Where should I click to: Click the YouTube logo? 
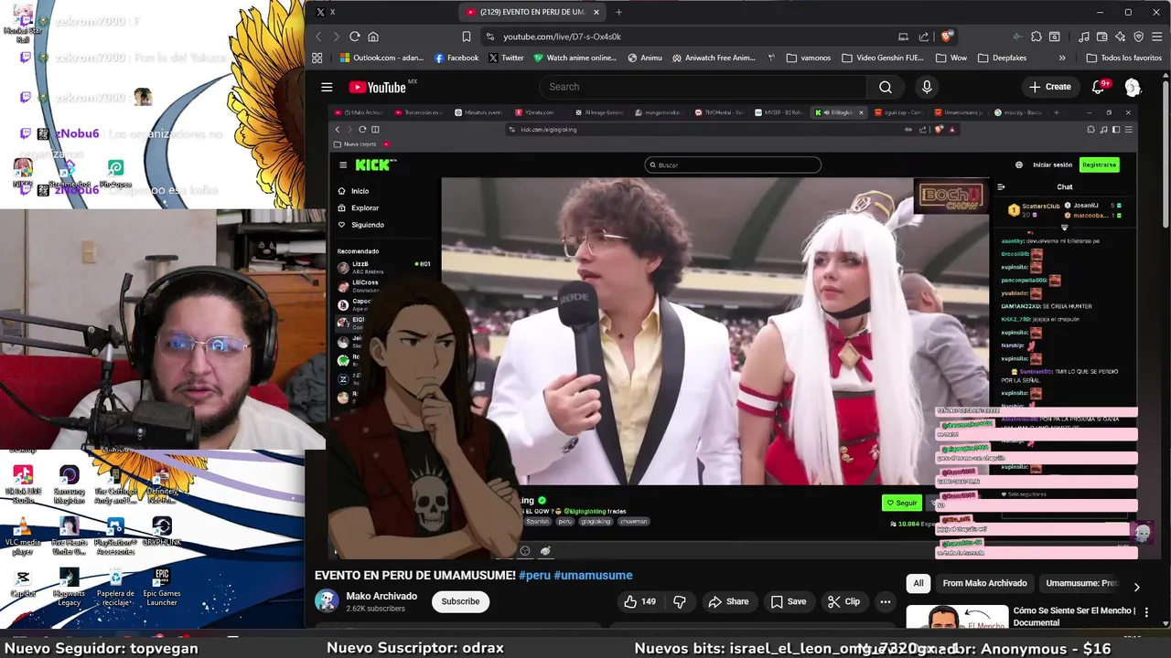coord(377,87)
